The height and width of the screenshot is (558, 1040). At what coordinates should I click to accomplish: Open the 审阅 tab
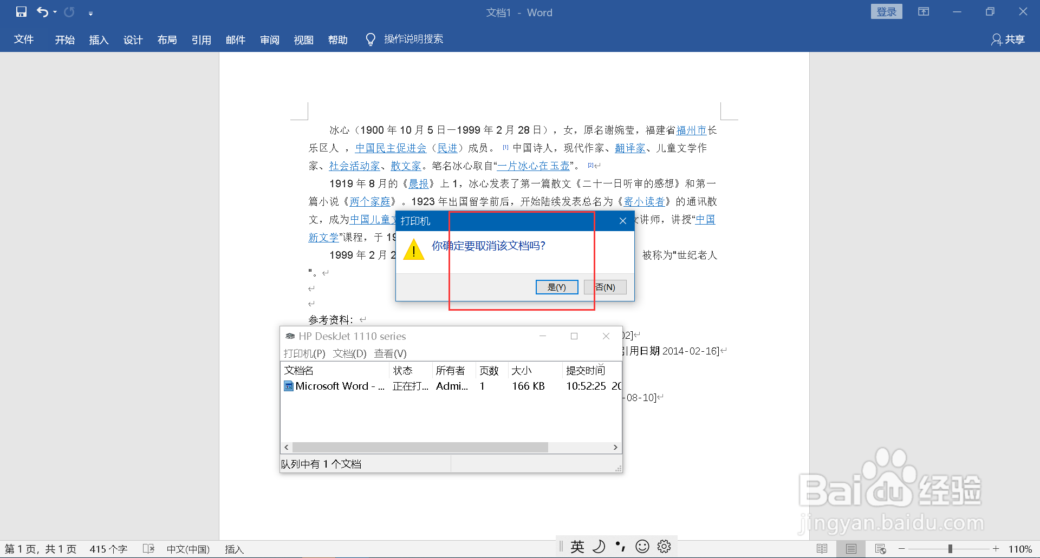point(270,40)
